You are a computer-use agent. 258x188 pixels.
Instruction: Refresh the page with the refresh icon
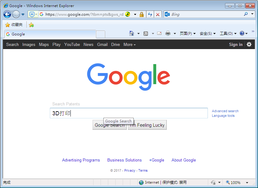[150, 14]
